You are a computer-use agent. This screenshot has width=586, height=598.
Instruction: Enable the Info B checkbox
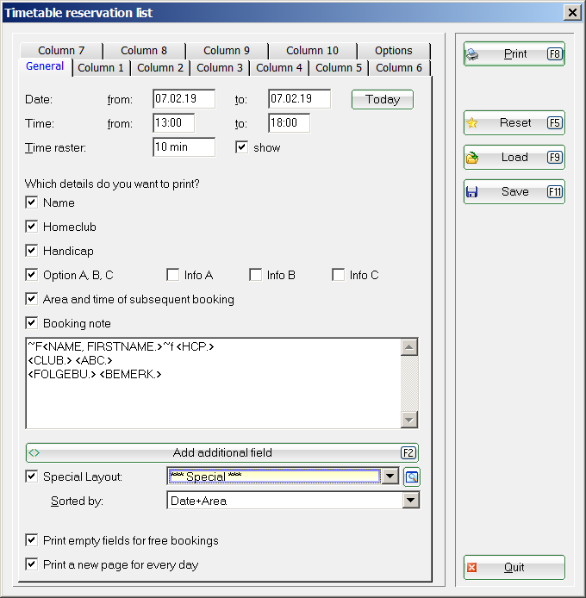click(256, 275)
